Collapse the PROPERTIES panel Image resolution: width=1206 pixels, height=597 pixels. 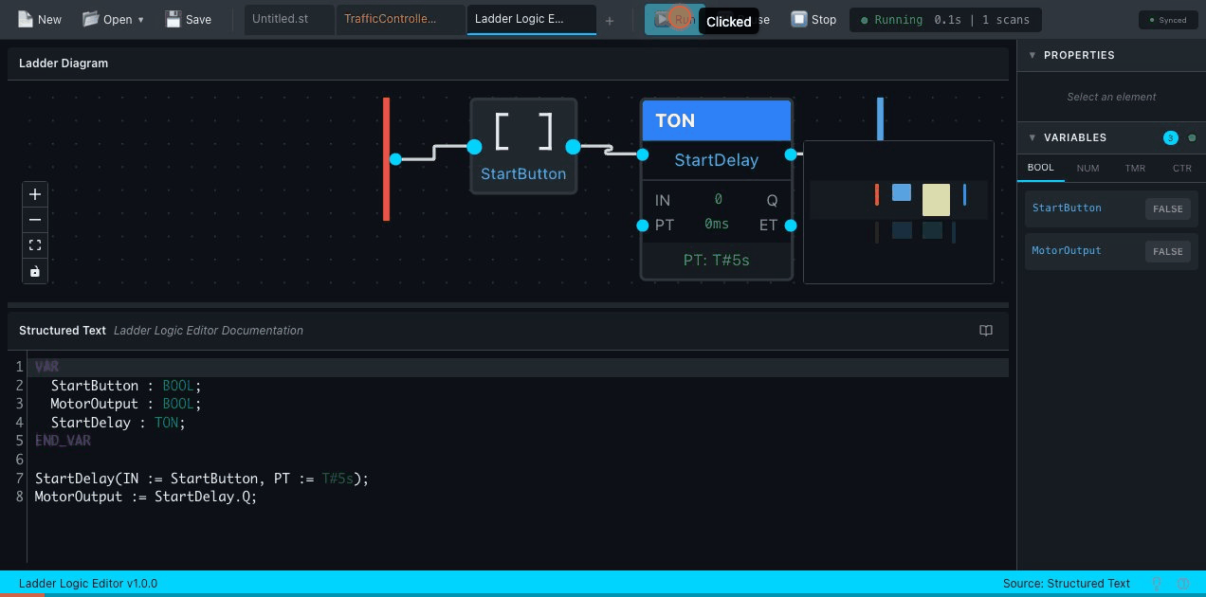pos(1032,55)
